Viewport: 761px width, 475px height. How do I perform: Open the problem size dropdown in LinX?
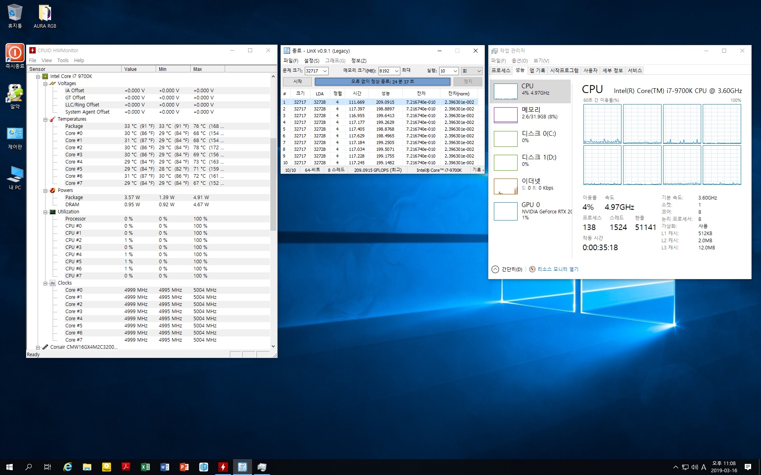click(325, 71)
